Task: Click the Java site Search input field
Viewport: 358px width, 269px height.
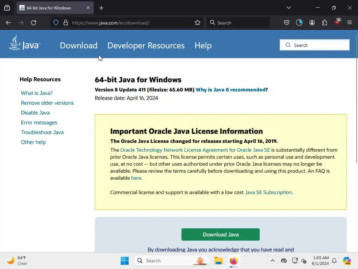Action: click(318, 45)
